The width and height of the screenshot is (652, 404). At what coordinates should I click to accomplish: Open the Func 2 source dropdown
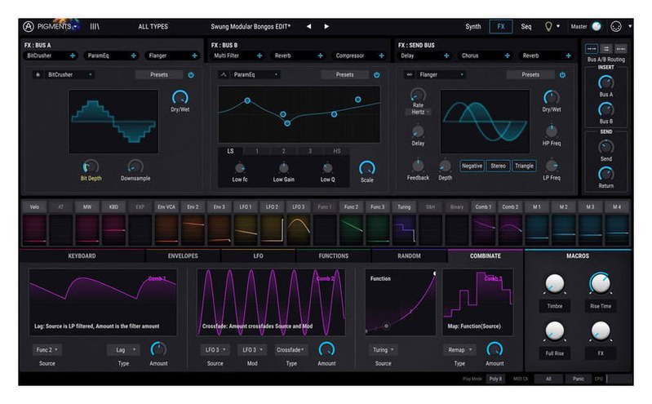(47, 350)
